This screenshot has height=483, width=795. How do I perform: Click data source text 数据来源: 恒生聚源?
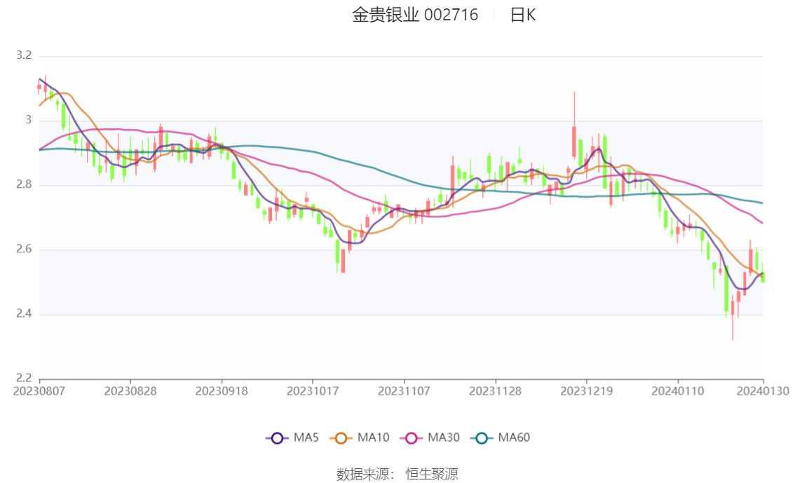397,475
